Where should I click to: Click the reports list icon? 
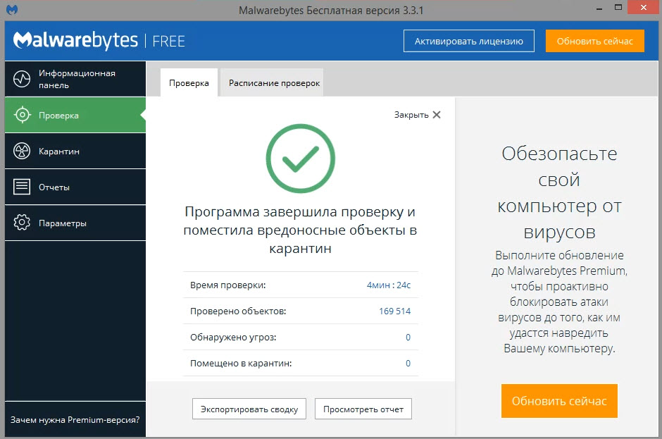click(22, 187)
